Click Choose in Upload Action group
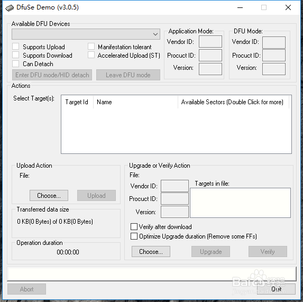303x302 pixels. [x=49, y=196]
